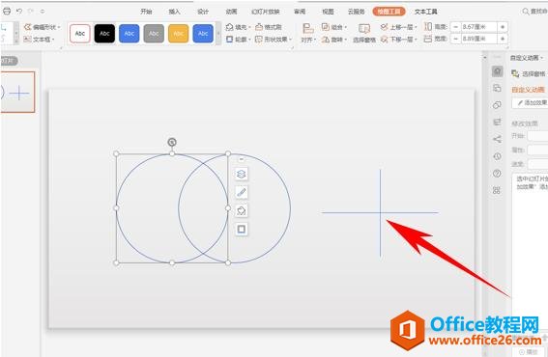Open the quick access toolbar customize arrow

(x=43, y=12)
